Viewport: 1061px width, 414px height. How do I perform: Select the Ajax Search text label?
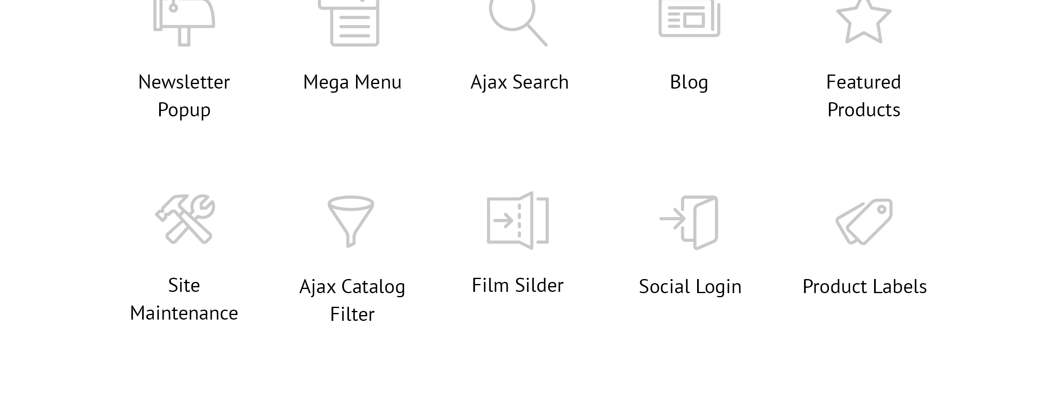520,82
